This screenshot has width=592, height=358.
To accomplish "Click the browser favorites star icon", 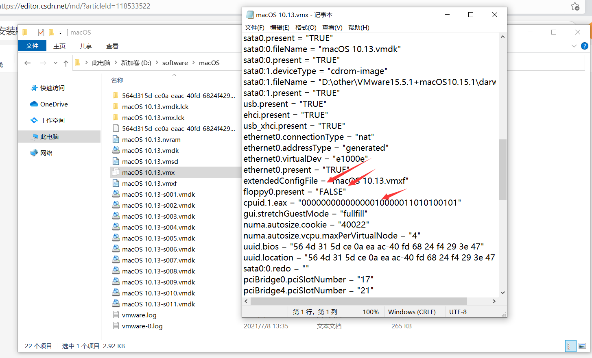I will [x=575, y=6].
